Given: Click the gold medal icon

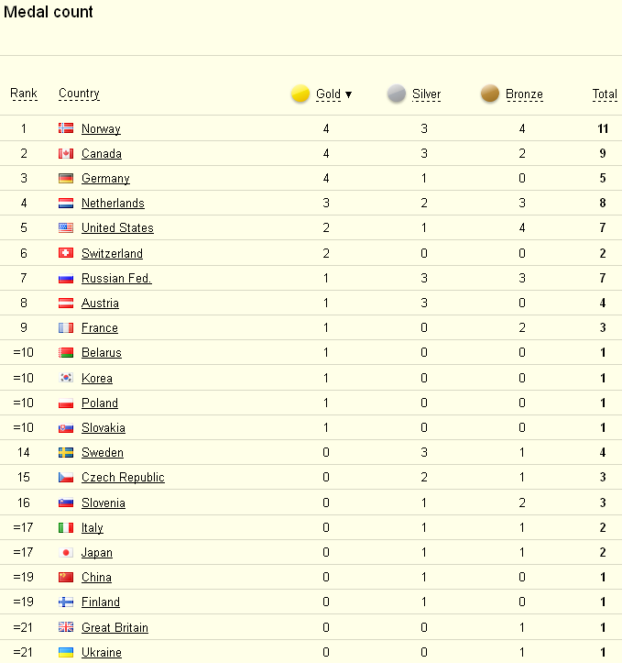Looking at the screenshot, I should [300, 94].
